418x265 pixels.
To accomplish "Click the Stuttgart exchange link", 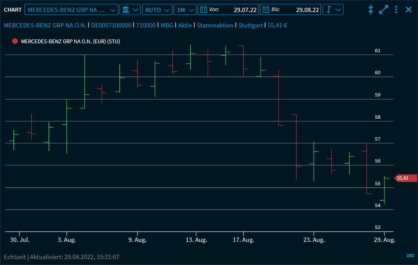I will tap(250, 25).
